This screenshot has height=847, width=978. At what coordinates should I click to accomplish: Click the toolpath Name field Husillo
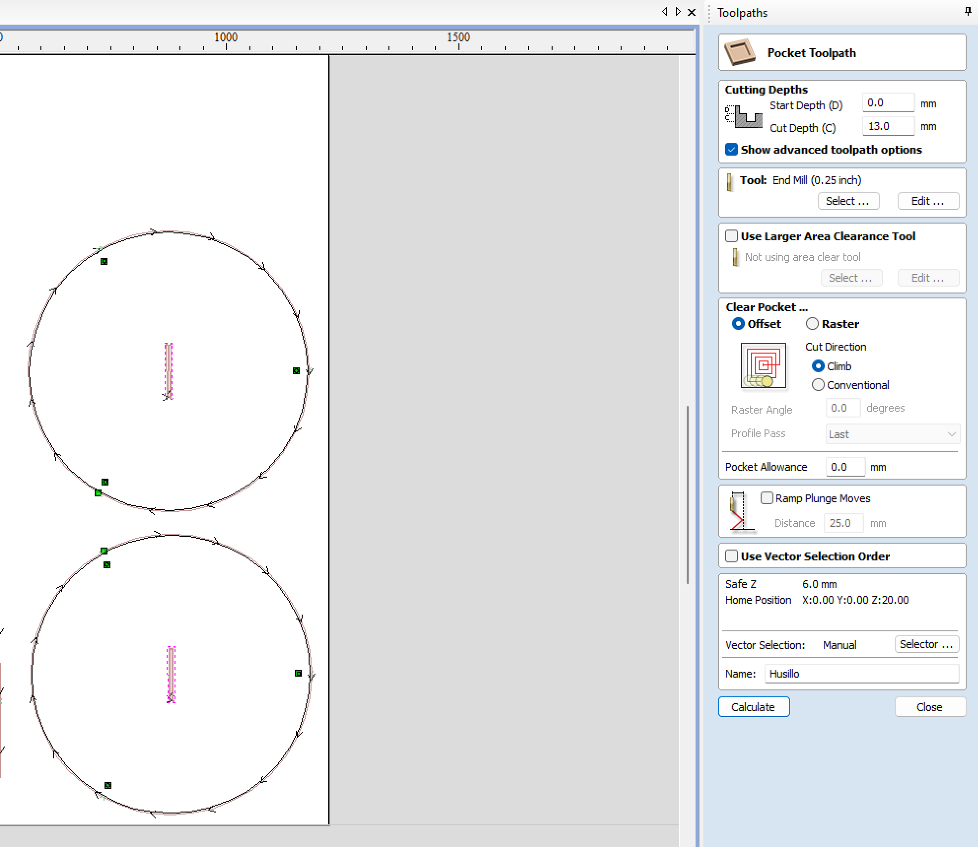(862, 674)
